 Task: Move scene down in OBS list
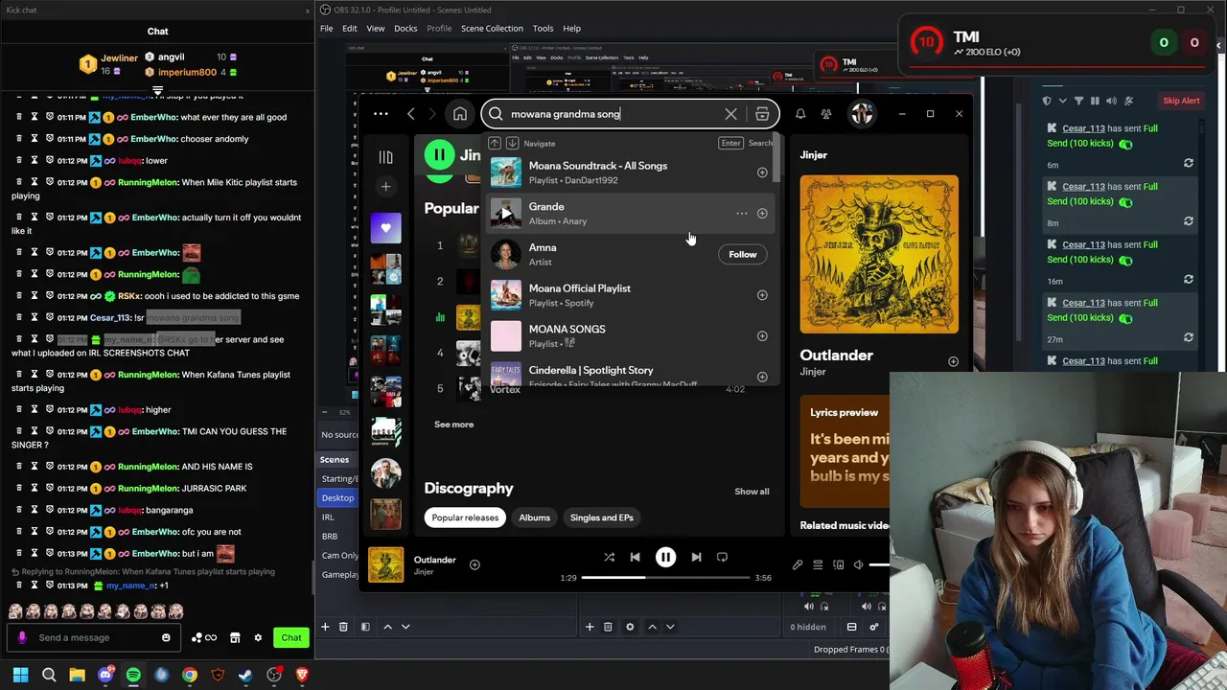(x=405, y=627)
